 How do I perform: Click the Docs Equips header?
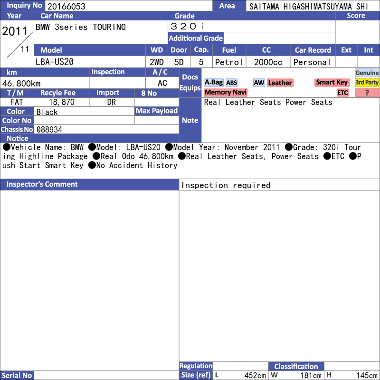point(190,83)
